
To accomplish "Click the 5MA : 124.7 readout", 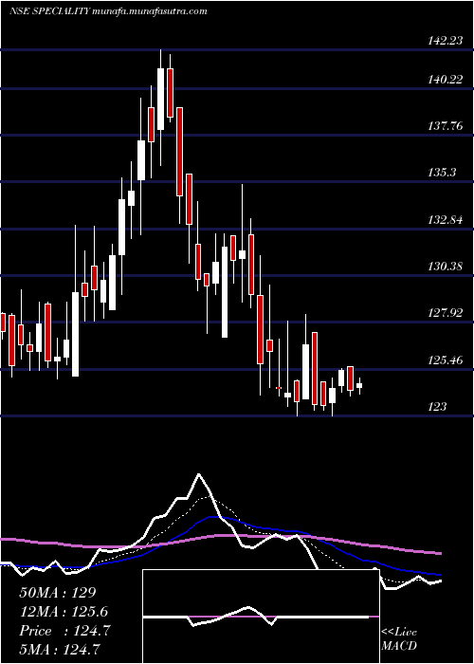I will pos(62,649).
